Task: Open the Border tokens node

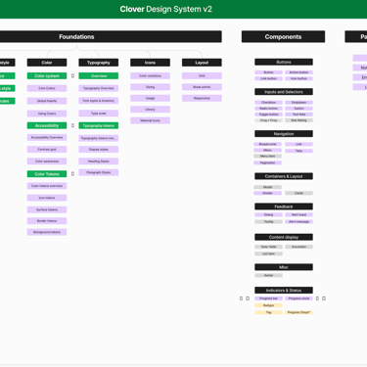Action: coord(47,221)
